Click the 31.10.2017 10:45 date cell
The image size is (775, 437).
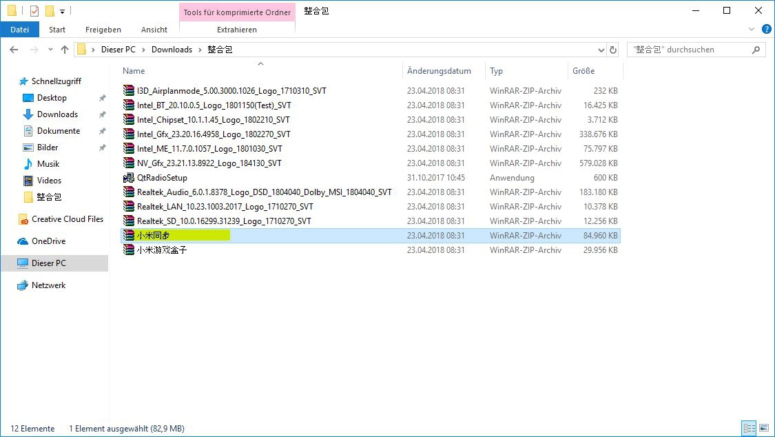436,177
